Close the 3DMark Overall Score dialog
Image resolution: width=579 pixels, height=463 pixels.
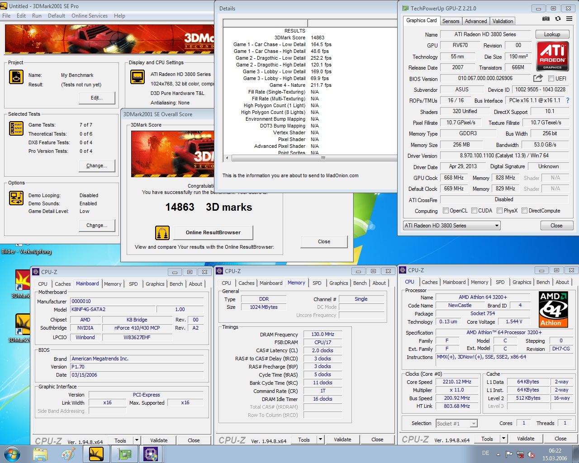(x=324, y=241)
